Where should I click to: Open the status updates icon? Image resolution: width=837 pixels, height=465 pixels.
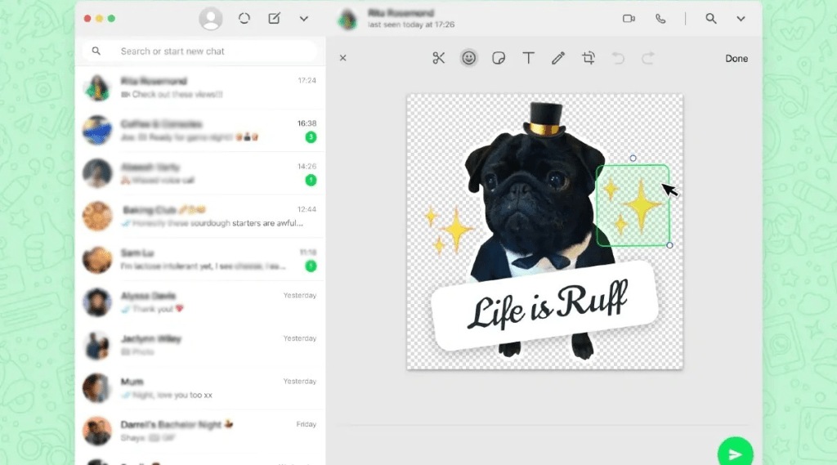point(244,18)
